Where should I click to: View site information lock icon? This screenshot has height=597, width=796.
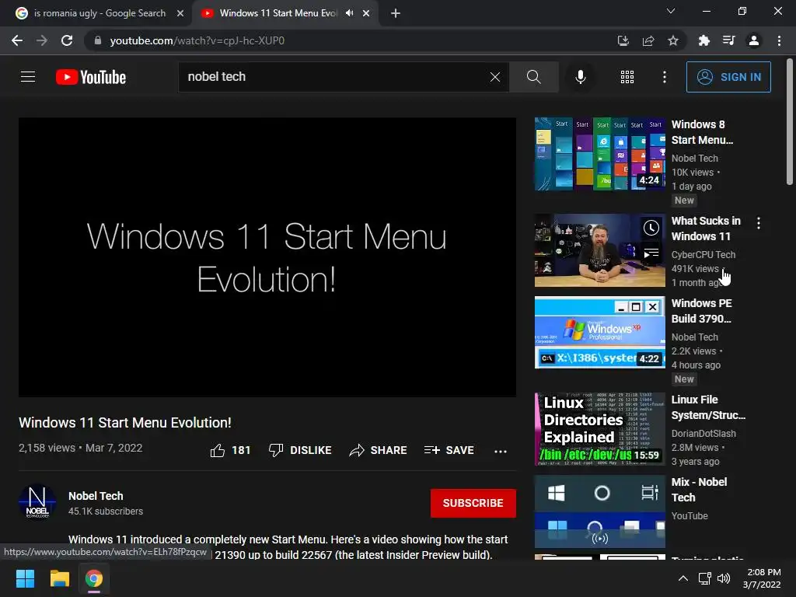click(x=98, y=40)
